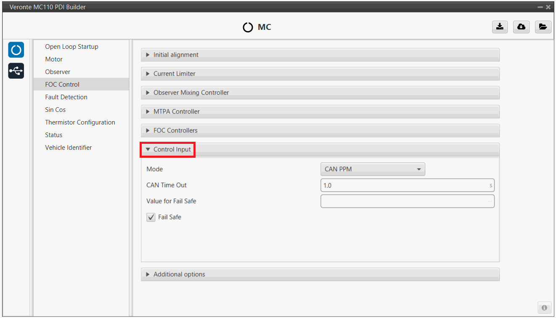This screenshot has width=556, height=318.
Task: Expand the MTPA Controller section
Action: [x=176, y=111]
